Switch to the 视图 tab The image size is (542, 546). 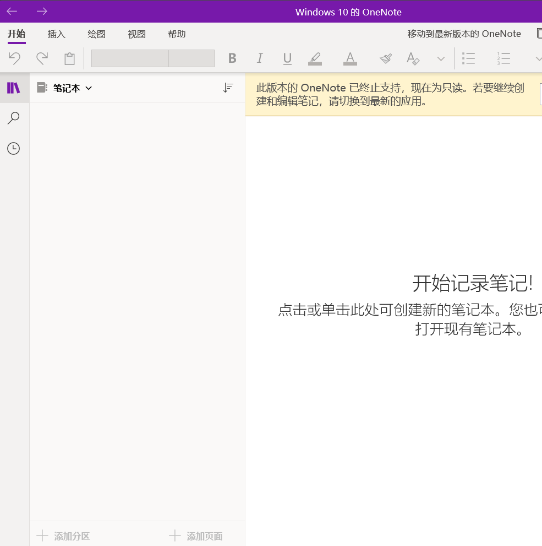(x=136, y=34)
